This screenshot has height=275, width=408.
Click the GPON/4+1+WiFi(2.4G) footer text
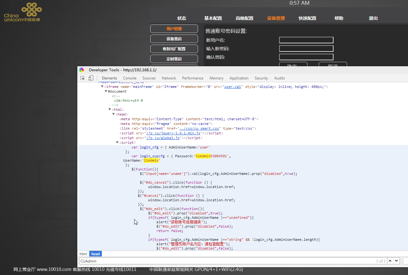(x=219, y=269)
